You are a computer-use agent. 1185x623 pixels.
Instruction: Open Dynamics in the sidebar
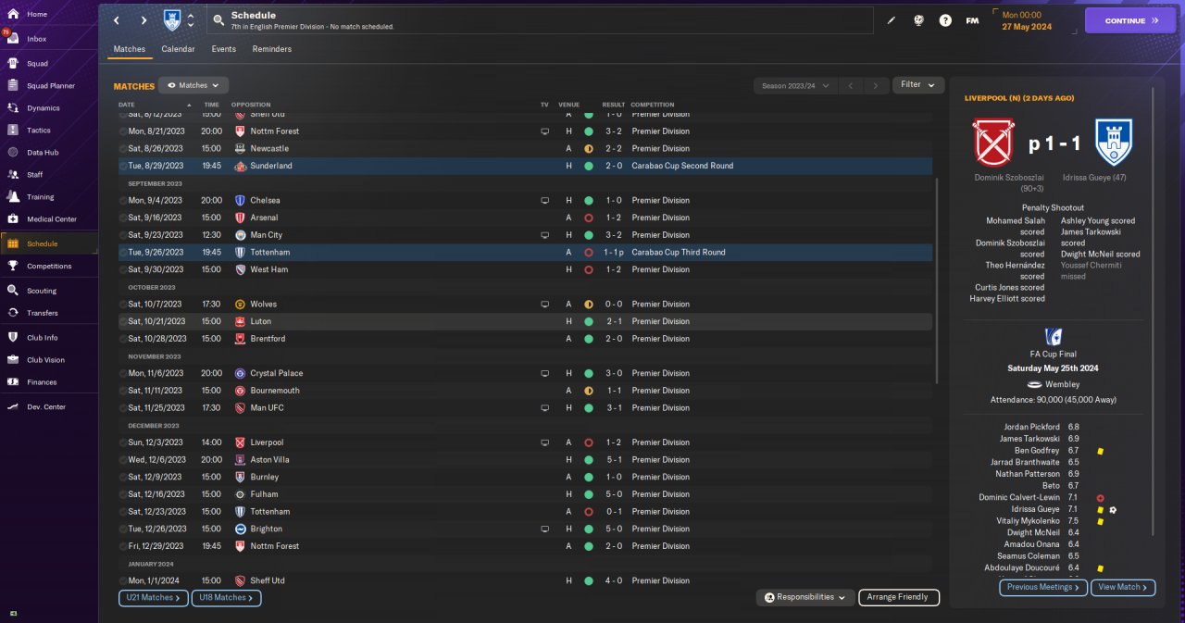(43, 108)
